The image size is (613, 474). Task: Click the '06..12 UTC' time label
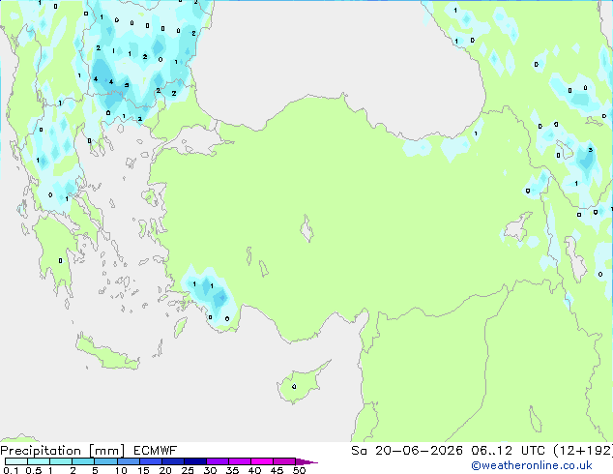coord(508,451)
